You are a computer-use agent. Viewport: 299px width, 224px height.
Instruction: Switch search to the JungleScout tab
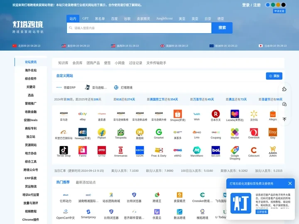(x=164, y=19)
